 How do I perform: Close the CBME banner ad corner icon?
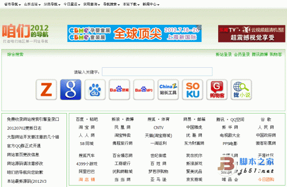pyautogui.click(x=199, y=27)
